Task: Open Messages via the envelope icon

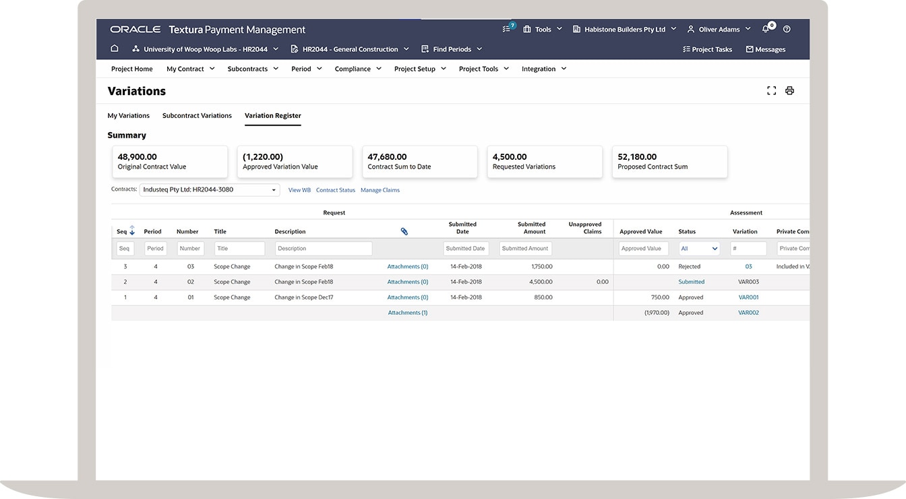Action: (748, 49)
